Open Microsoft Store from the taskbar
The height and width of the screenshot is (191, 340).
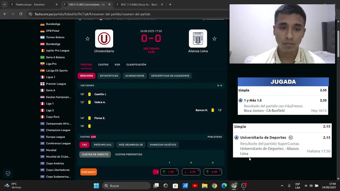[x=175, y=186]
